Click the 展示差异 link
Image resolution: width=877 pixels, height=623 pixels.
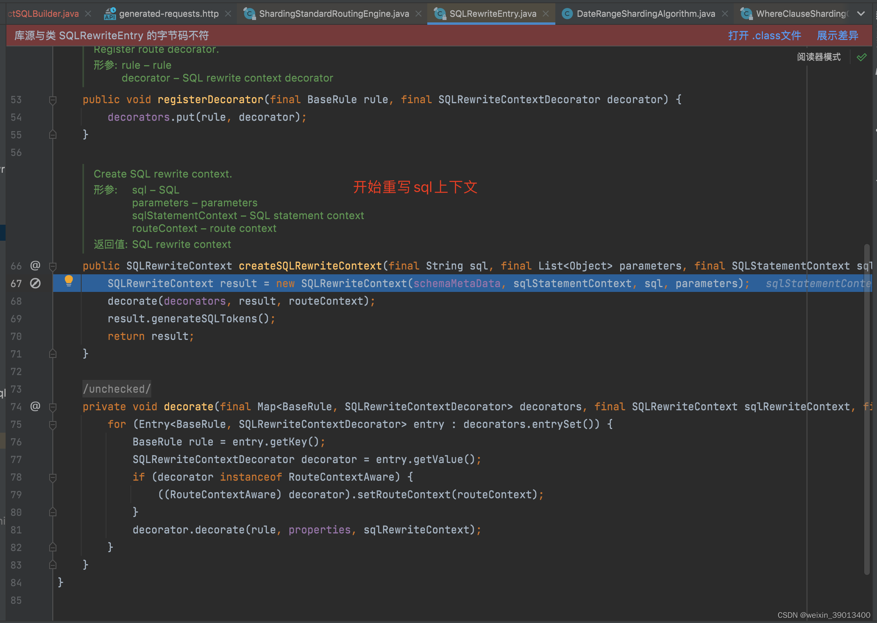[837, 36]
